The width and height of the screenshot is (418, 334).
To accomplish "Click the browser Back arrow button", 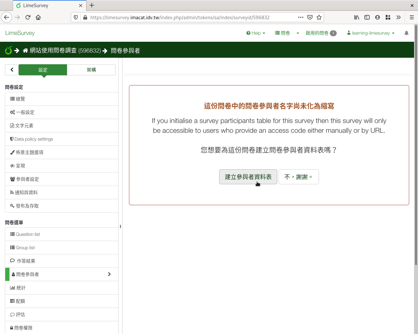I will point(7,17).
